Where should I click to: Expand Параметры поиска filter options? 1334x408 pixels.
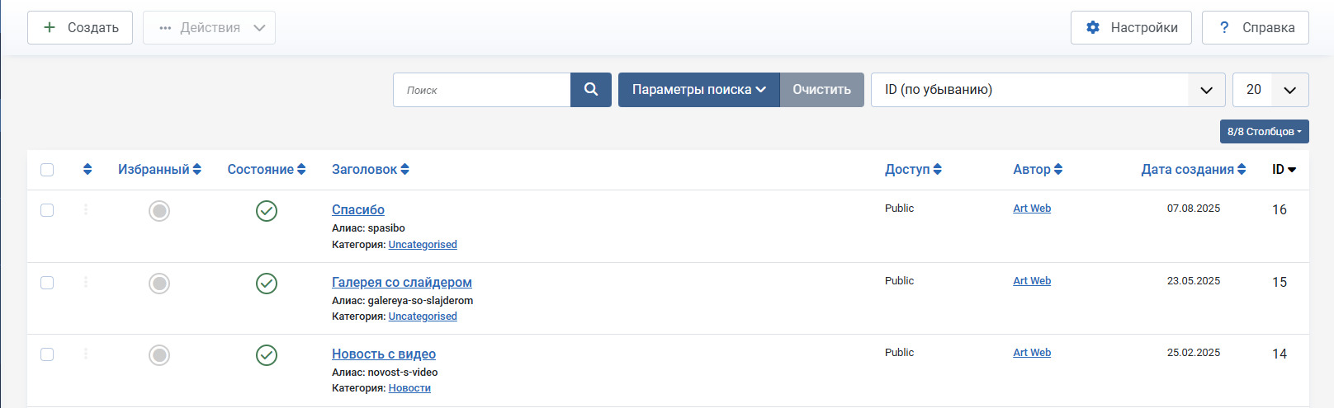click(698, 90)
